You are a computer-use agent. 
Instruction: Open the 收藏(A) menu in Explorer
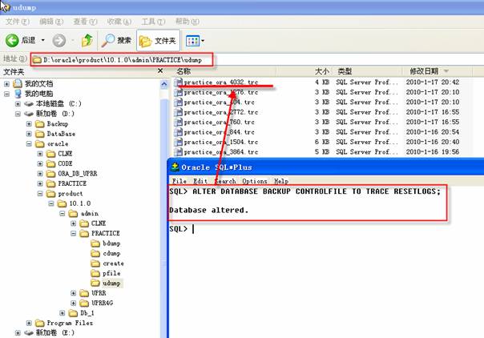pyautogui.click(x=119, y=22)
